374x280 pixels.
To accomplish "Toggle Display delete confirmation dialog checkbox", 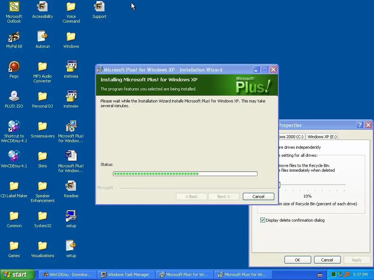I will (263, 220).
